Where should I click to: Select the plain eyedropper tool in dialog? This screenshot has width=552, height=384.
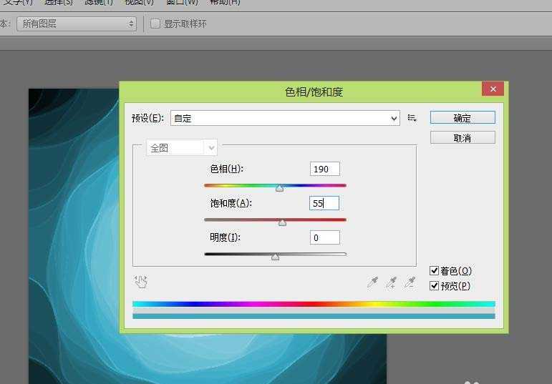click(372, 282)
